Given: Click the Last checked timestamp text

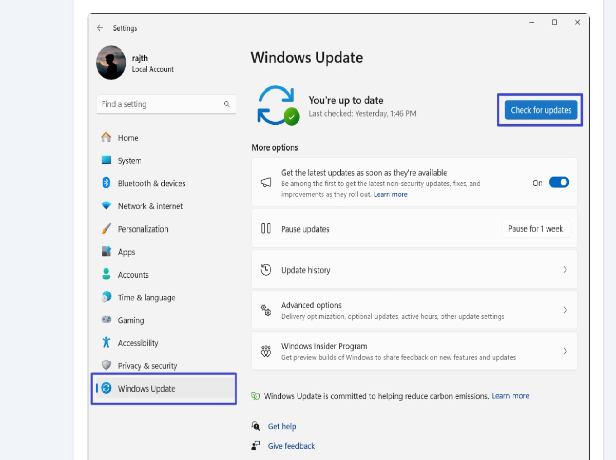Looking at the screenshot, I should pyautogui.click(x=362, y=113).
